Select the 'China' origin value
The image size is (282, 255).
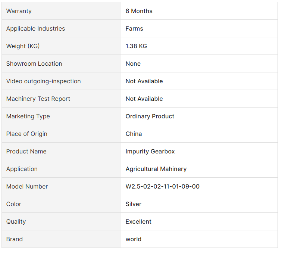[x=134, y=134]
